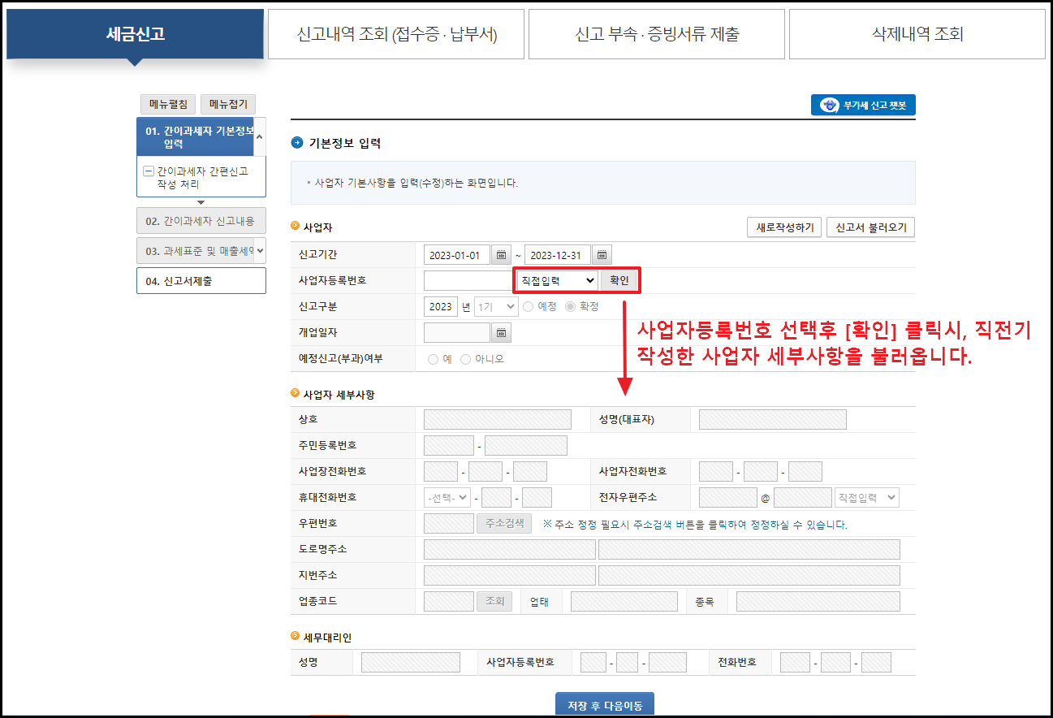This screenshot has height=718, width=1053.
Task: Go to 02. 간이과세자 신고내용 step
Action: [x=201, y=221]
